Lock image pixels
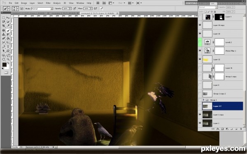This screenshot has height=154, width=247. pos(209,11)
